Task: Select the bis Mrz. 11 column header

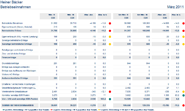Action: tap(122, 16)
